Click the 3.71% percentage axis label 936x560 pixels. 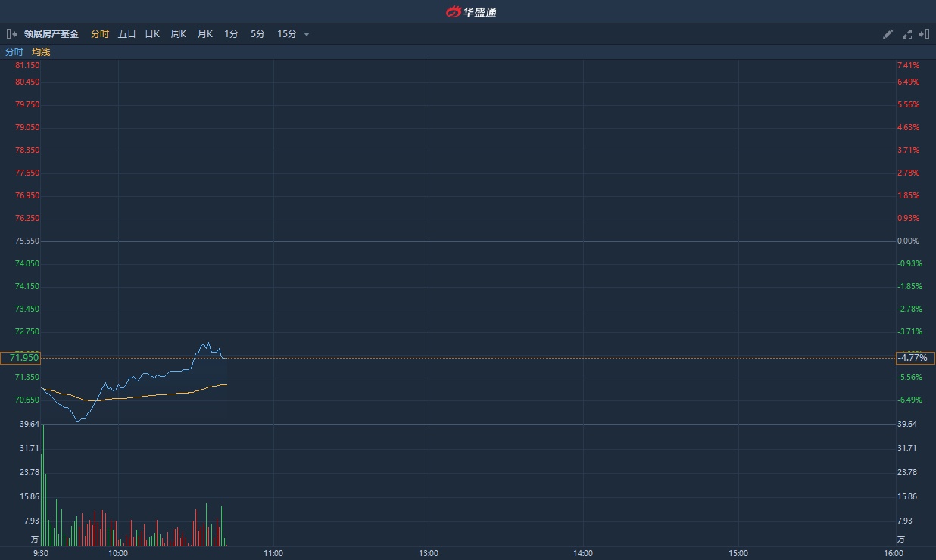point(908,150)
